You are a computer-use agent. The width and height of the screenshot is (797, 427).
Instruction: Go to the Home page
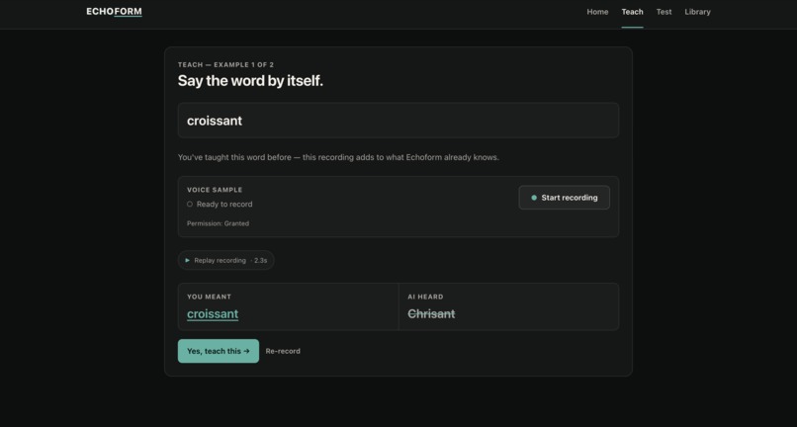597,12
